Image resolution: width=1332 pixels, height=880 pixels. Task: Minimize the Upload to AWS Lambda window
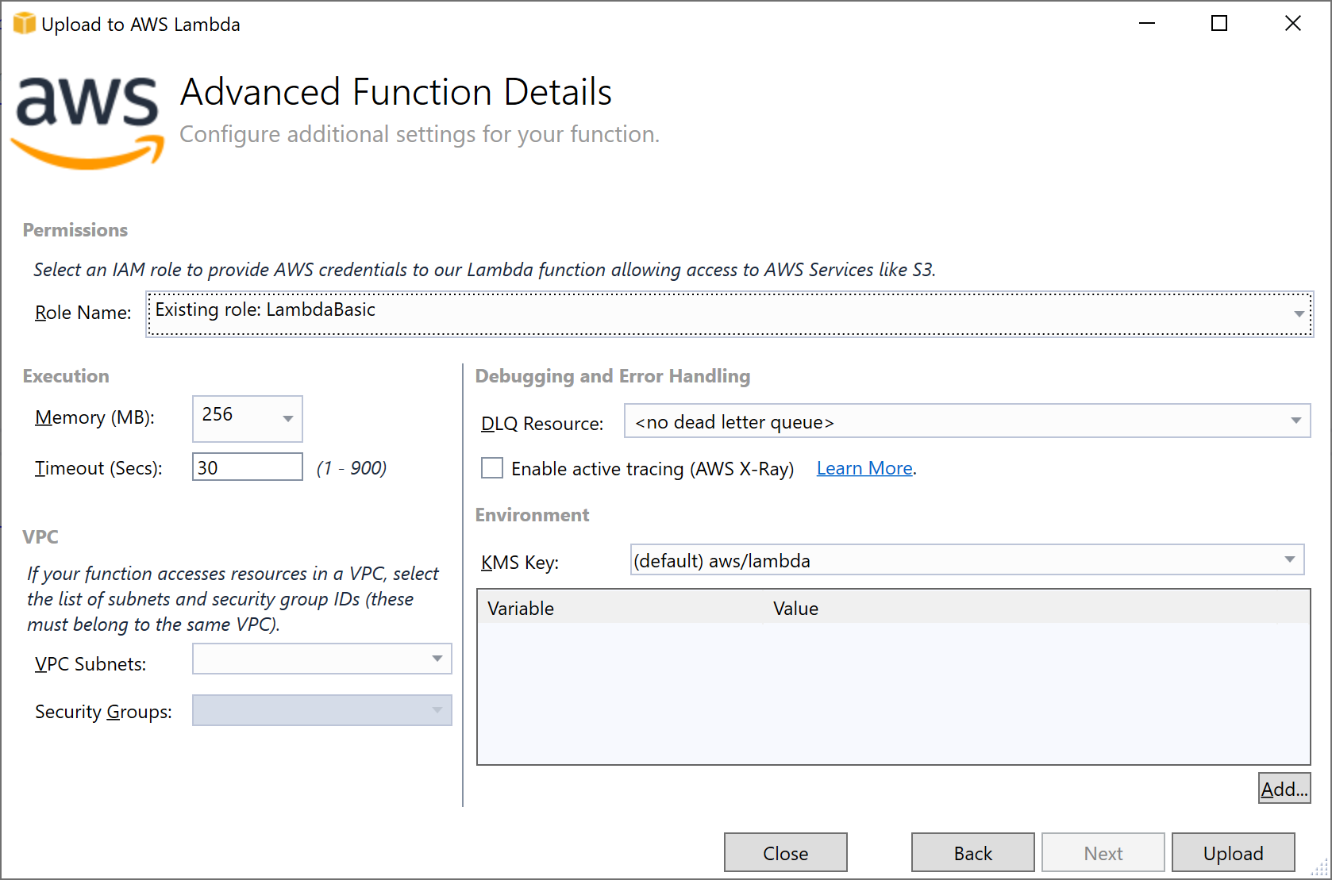[x=1147, y=24]
